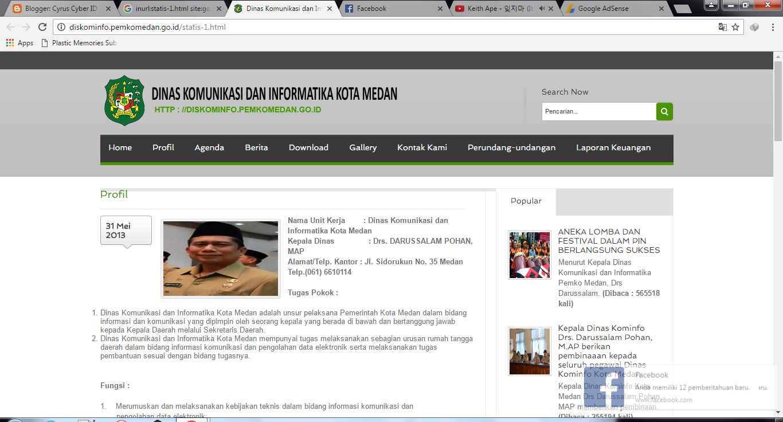Select the Popular sidebar tab
This screenshot has width=783, height=422.
pos(526,201)
